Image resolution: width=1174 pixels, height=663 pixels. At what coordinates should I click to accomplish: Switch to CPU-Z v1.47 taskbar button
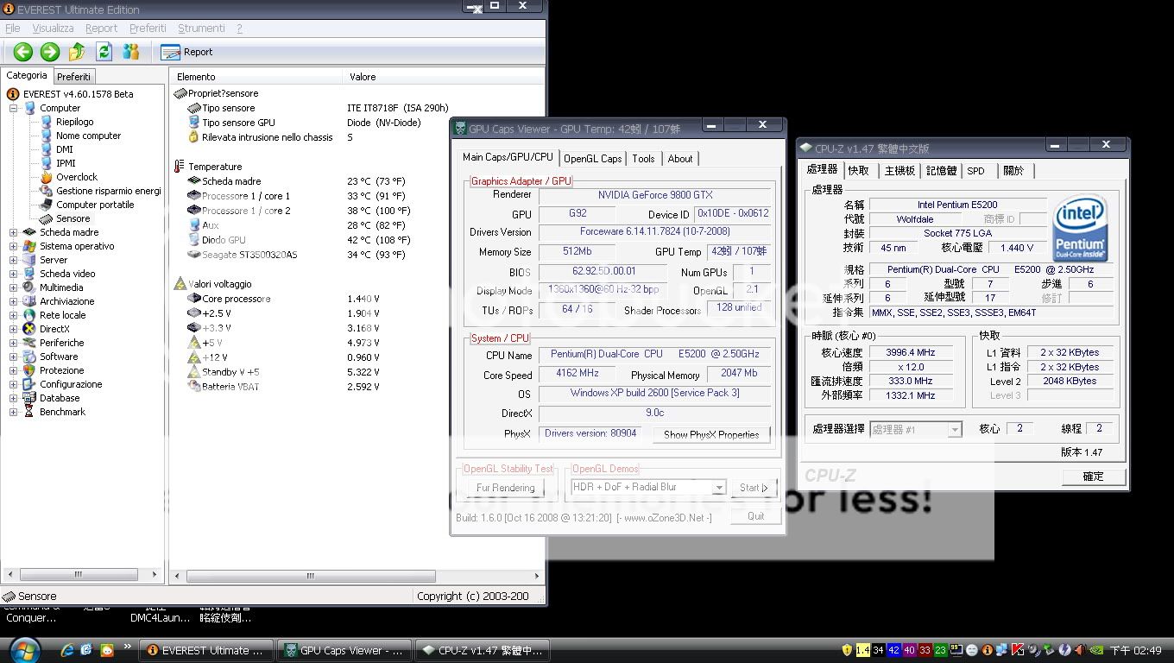[483, 650]
